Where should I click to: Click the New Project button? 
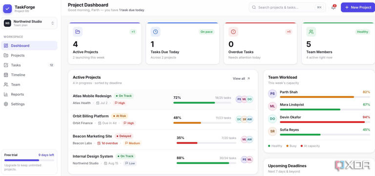tap(358, 7)
